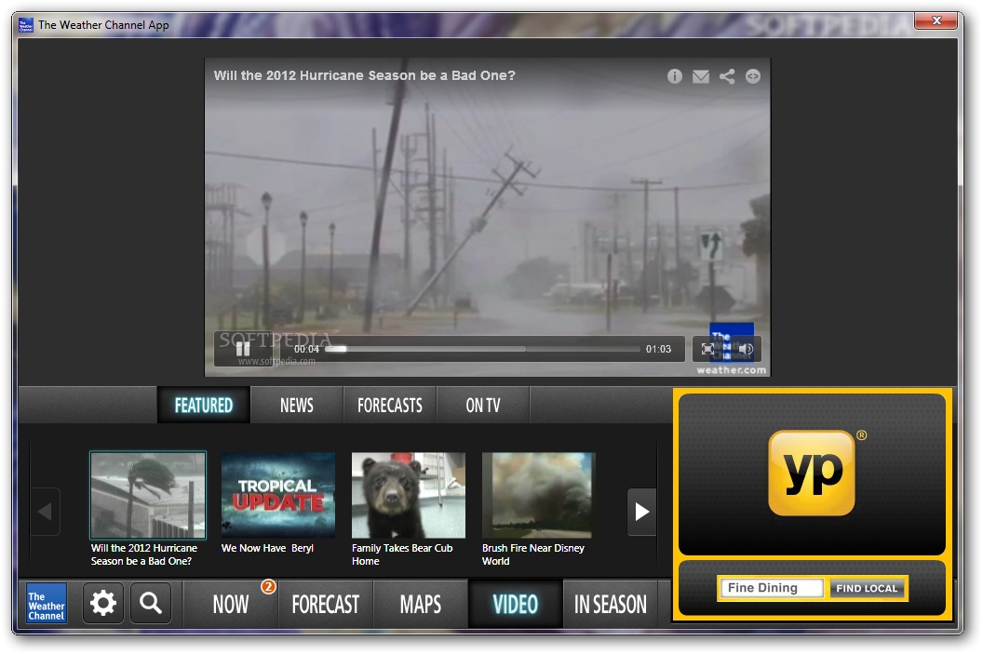This screenshot has width=983, height=654.
Task: Open the In Season section
Action: click(x=611, y=605)
